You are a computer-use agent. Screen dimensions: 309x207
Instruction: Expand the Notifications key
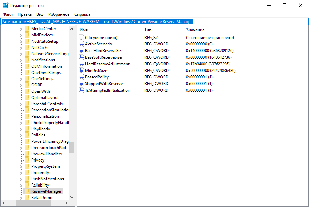(x=21, y=60)
